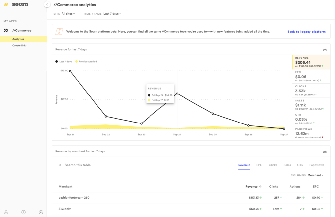Sort by the Revenue column header
The image size is (335, 217).
coord(252,187)
